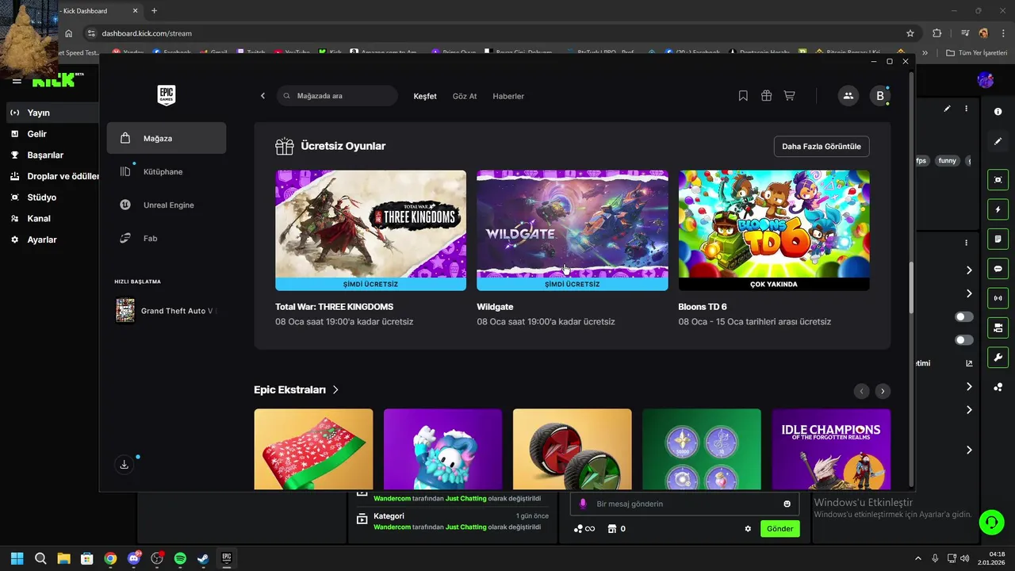
Task: Click the broadcast signal icon in Kick rail
Action: pyautogui.click(x=998, y=298)
